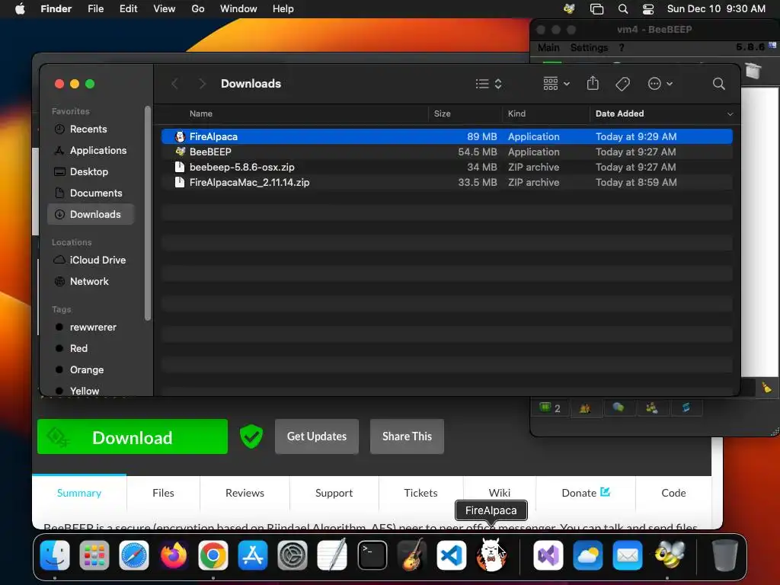Click the BeeBEEP application file icon

tap(180, 152)
